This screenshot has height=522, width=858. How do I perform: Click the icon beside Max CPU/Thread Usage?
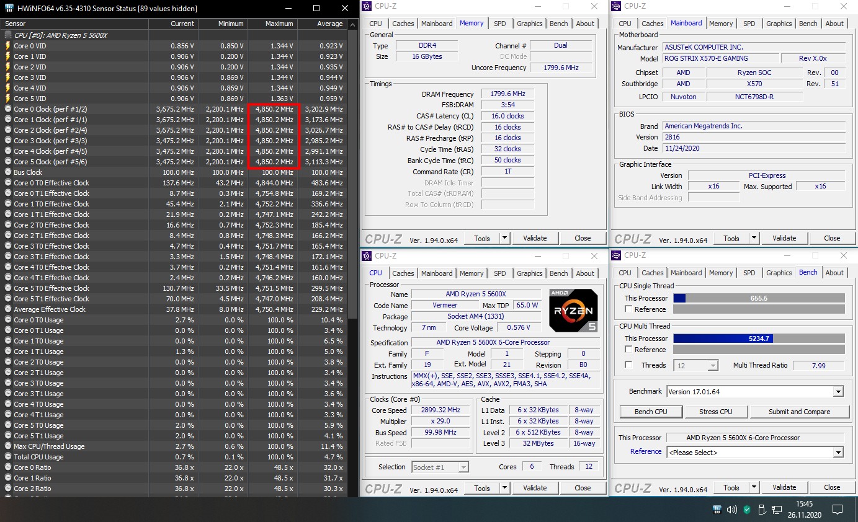[7, 446]
